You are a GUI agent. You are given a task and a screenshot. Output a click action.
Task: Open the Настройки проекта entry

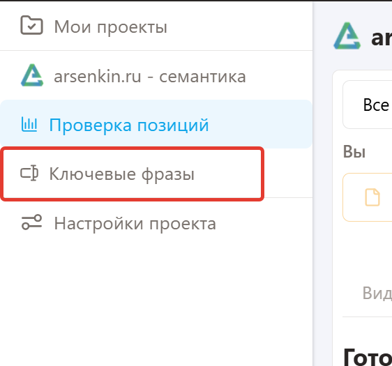click(x=135, y=224)
